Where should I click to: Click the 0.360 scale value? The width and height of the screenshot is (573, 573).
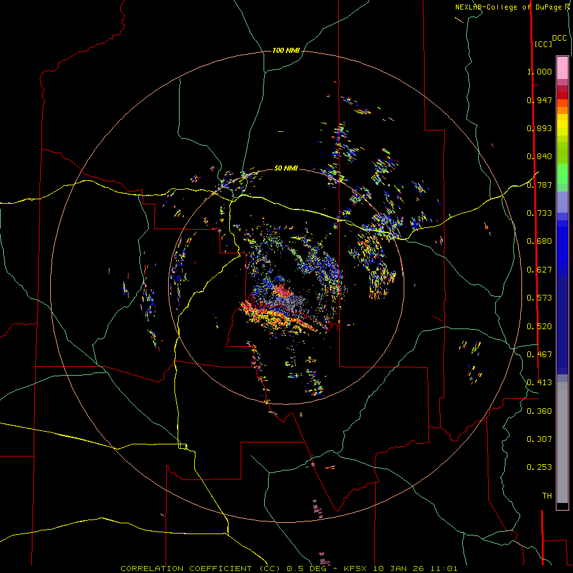click(539, 411)
